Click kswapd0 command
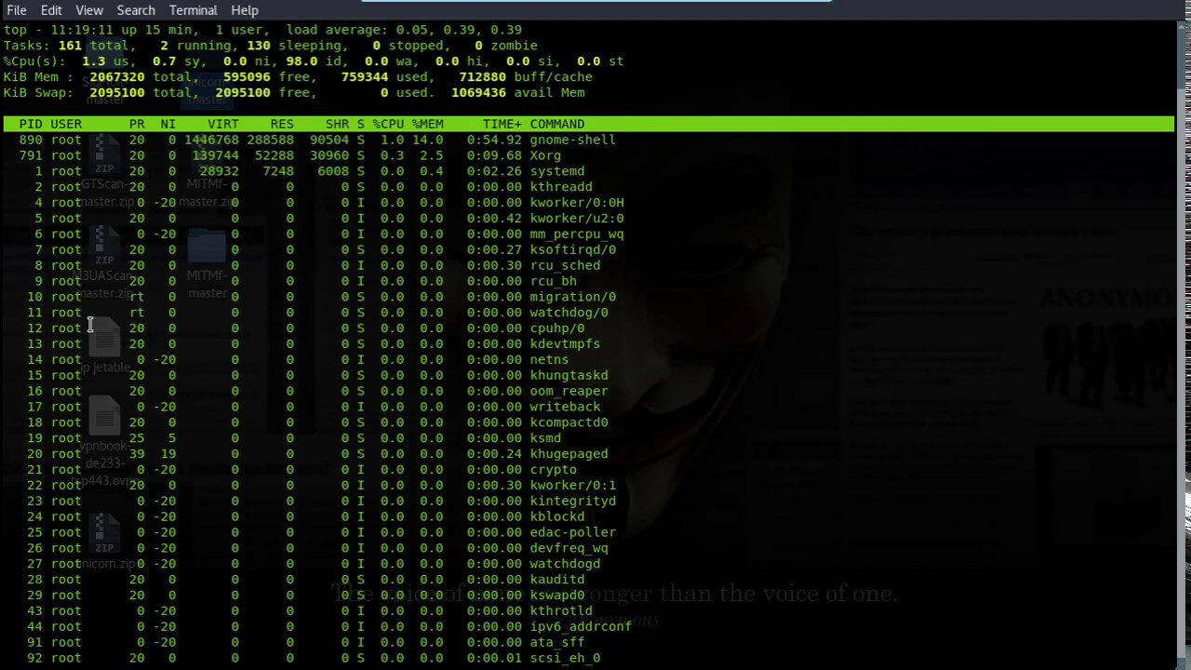Viewport: 1191px width, 670px height. (x=557, y=596)
